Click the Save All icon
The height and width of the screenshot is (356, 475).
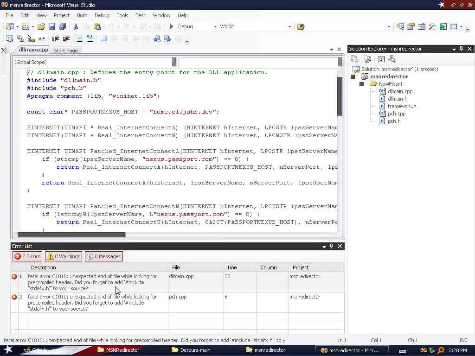[x=63, y=26]
